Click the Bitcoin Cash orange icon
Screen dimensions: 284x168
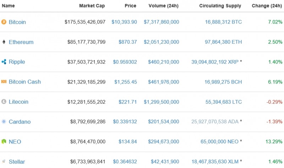4,82
